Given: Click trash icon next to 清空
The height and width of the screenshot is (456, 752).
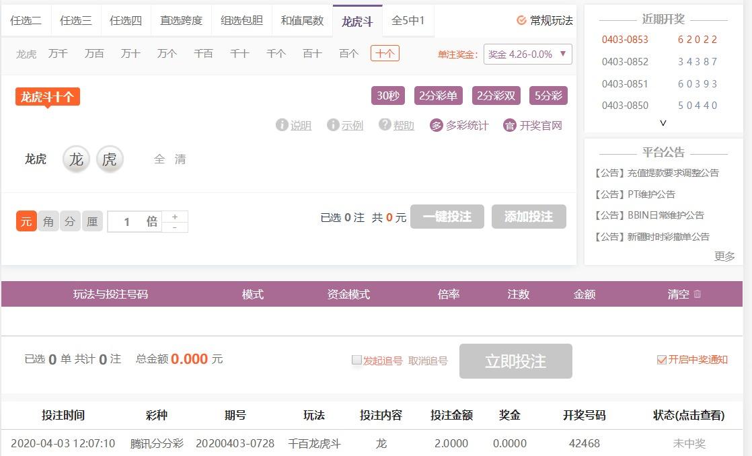Looking at the screenshot, I should [x=698, y=294].
